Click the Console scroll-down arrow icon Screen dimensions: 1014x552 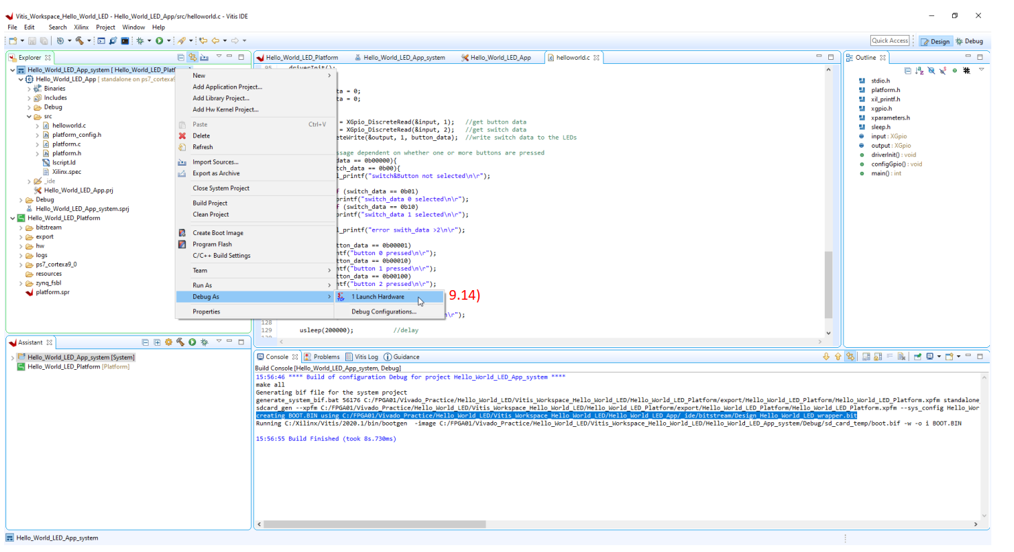pyautogui.click(x=826, y=357)
